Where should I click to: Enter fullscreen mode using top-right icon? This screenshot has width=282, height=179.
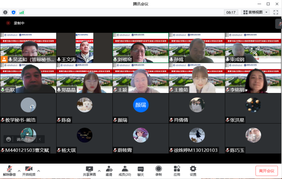276,12
